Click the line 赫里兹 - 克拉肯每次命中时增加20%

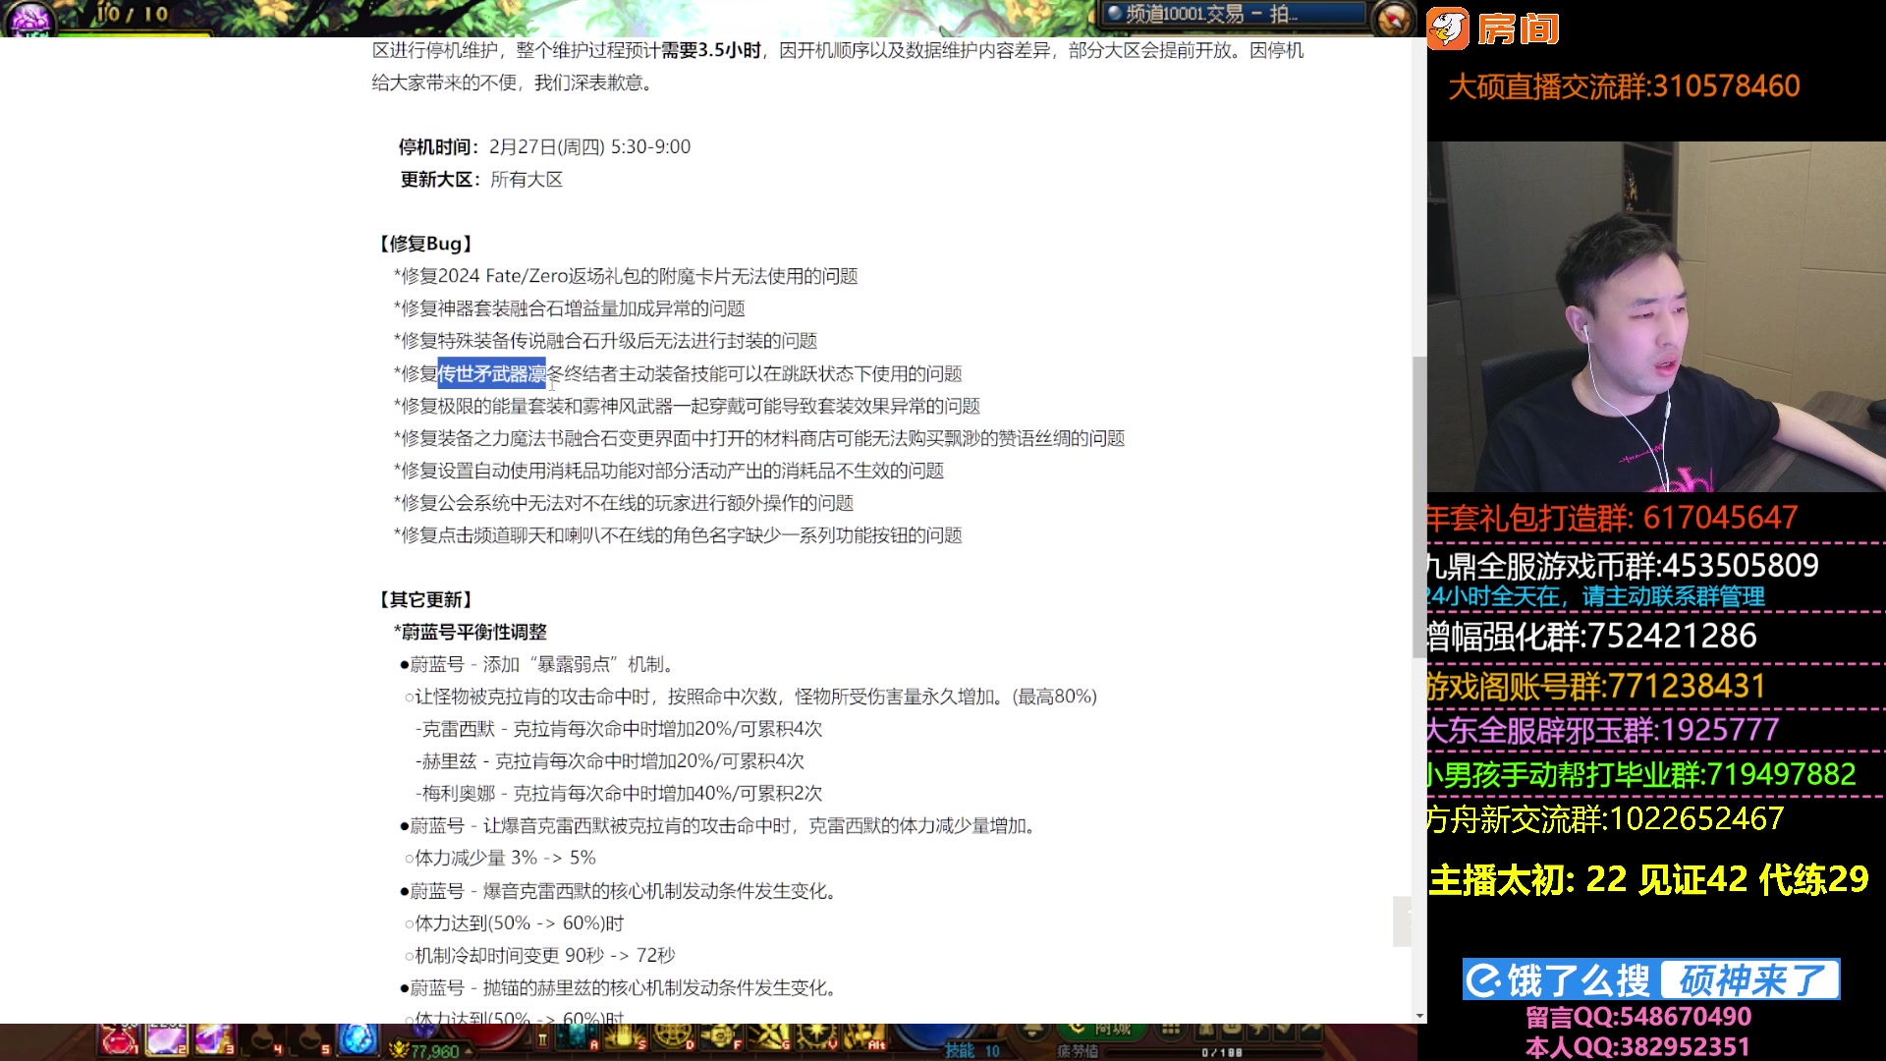(610, 760)
